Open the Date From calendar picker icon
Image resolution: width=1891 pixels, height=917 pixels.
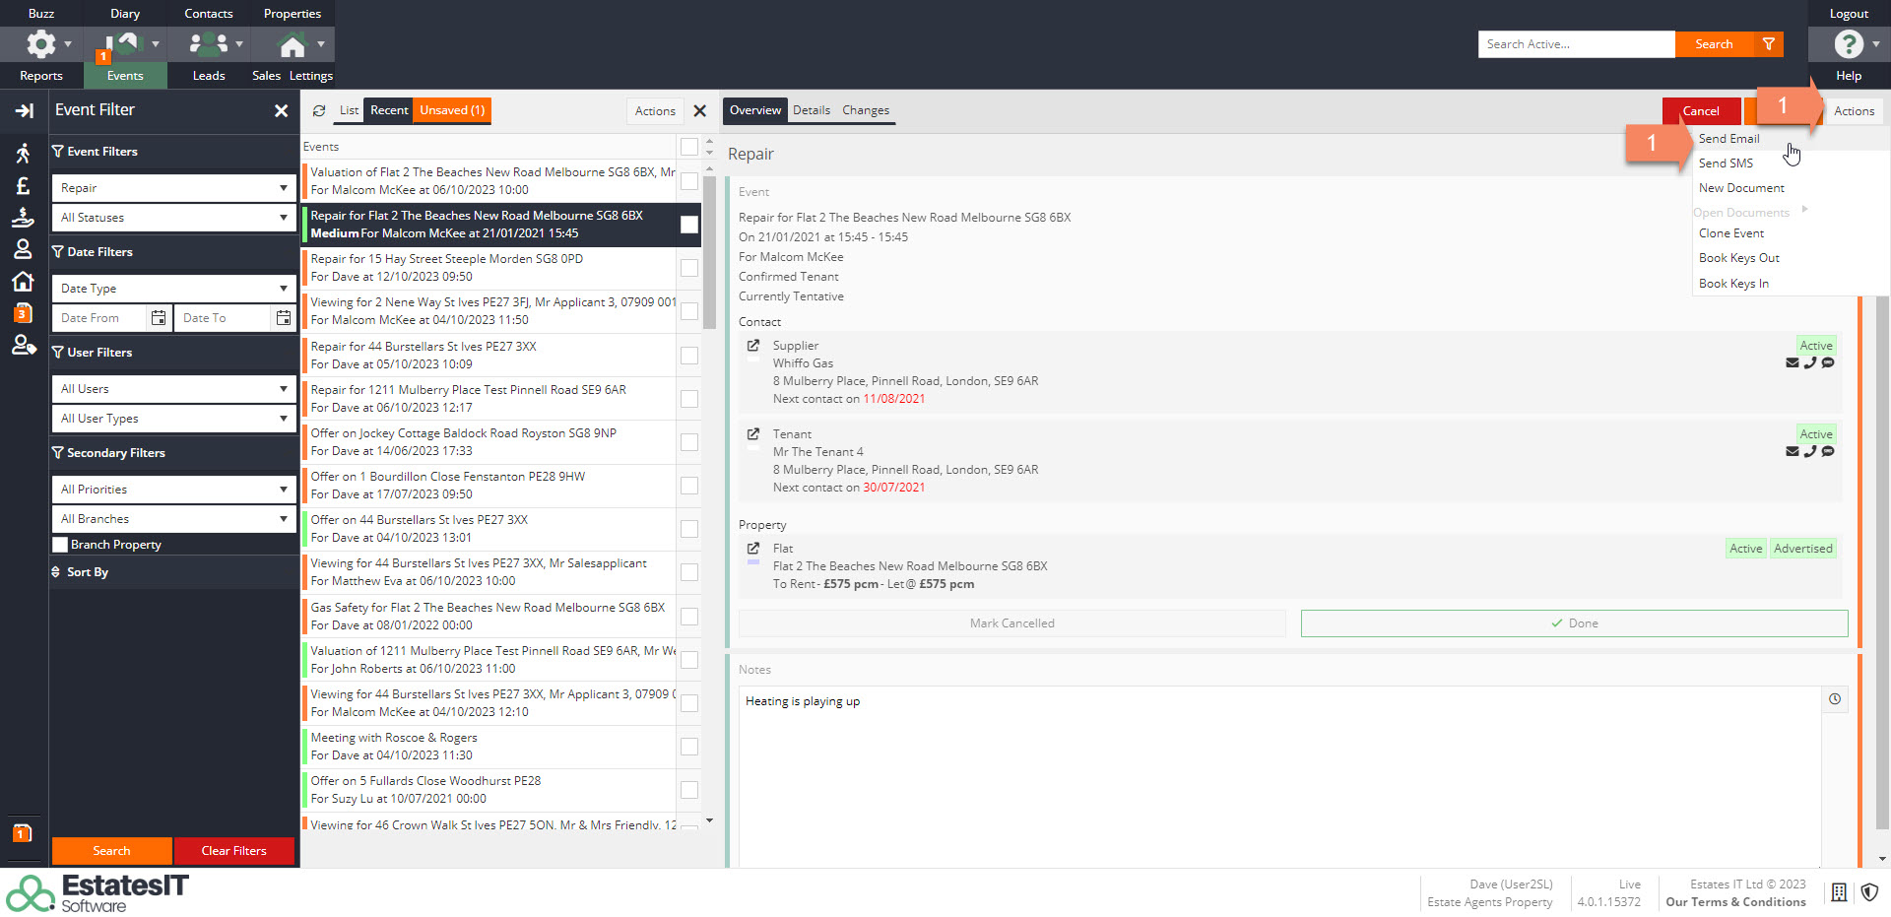pyautogui.click(x=159, y=318)
